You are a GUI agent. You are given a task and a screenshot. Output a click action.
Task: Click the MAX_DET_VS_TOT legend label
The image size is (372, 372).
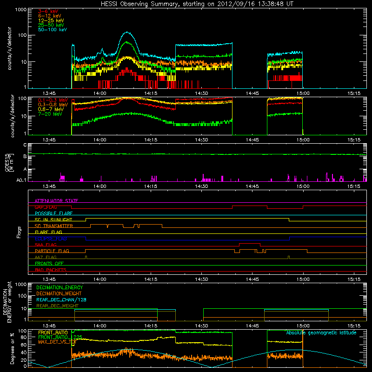click(x=57, y=342)
